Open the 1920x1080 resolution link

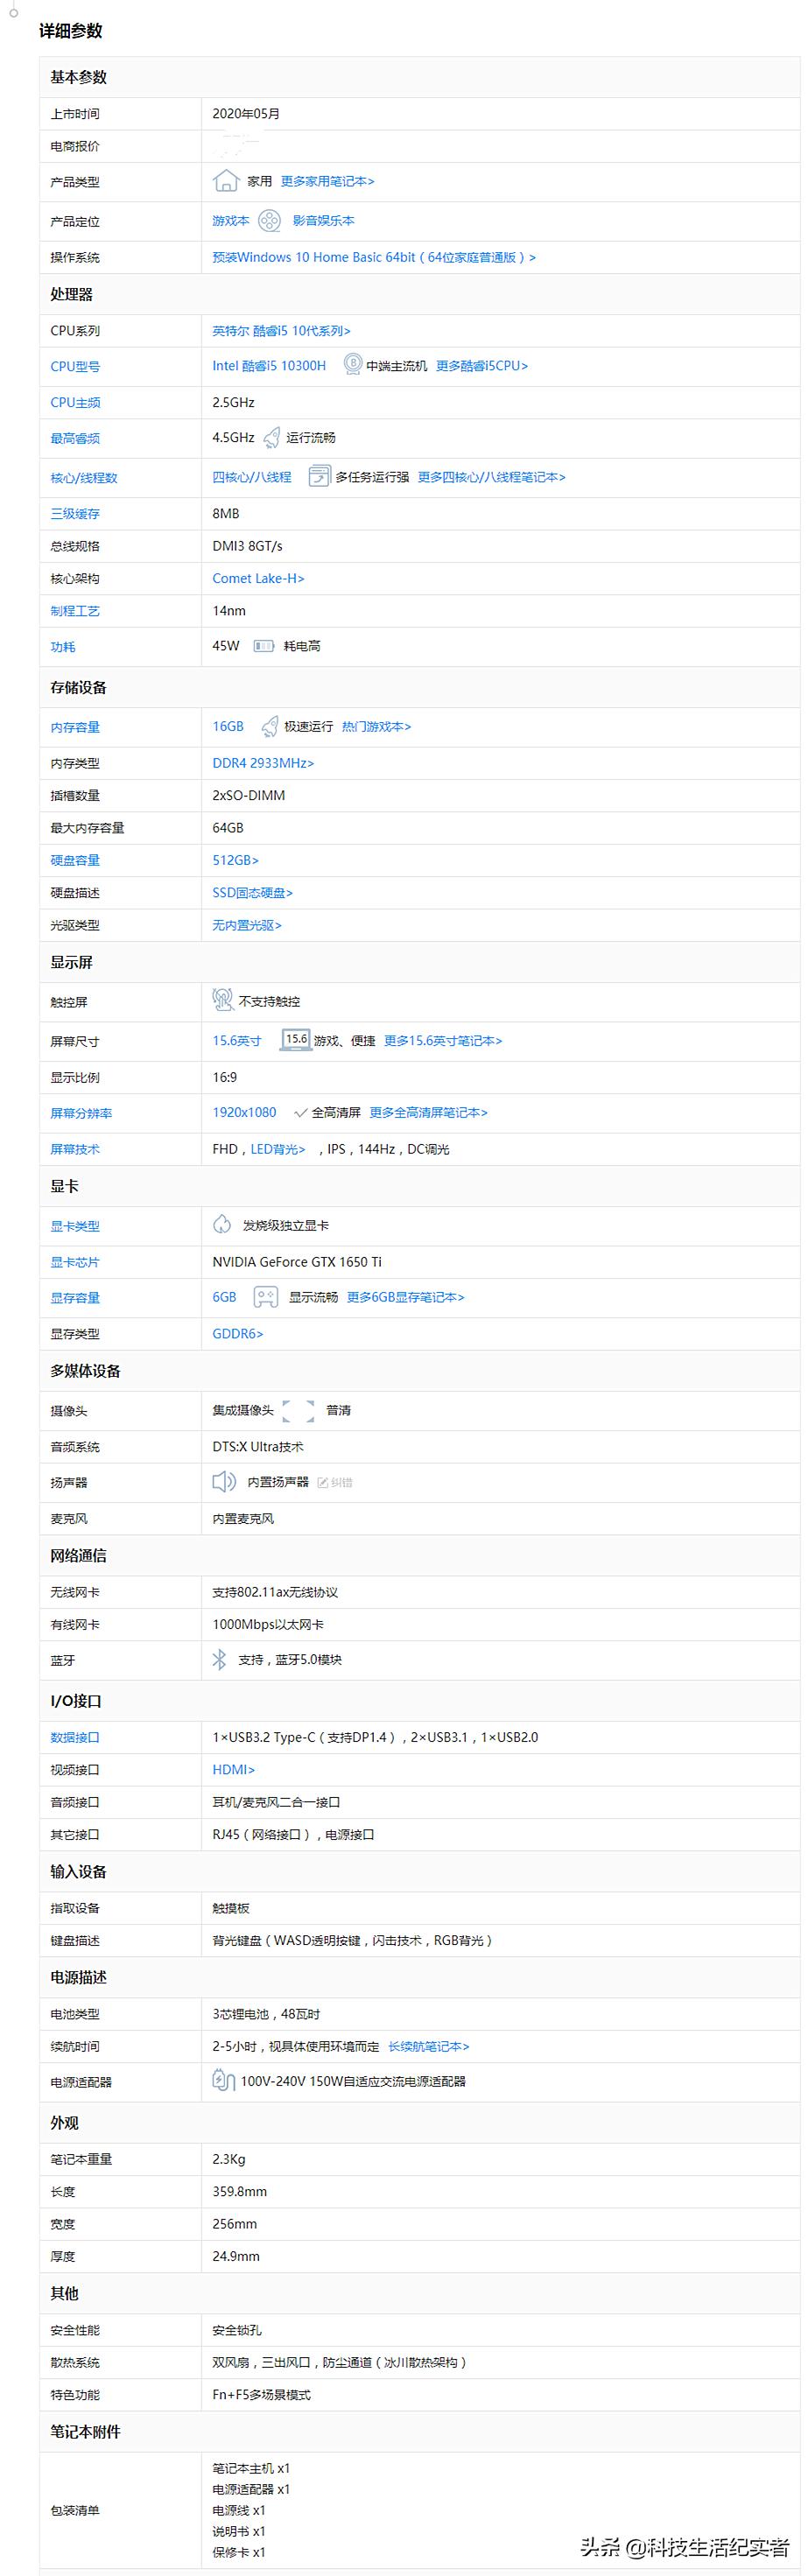pyautogui.click(x=244, y=1113)
